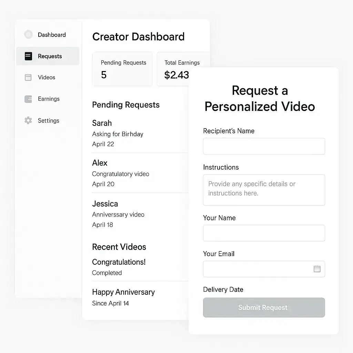Click the Videos sidebar icon
Screen dimensions: 353x353
28,77
